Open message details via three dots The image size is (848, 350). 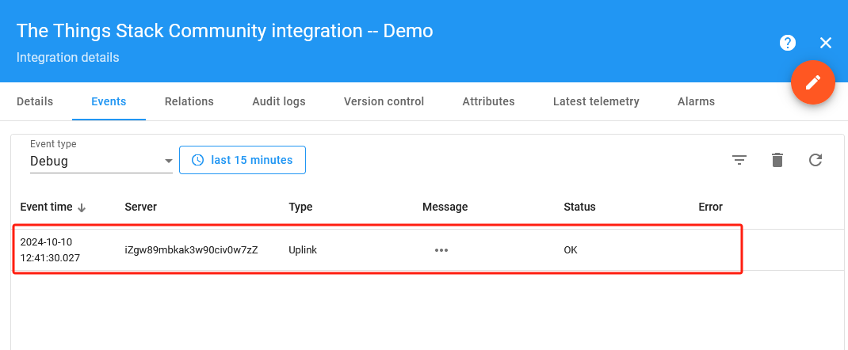pos(441,250)
